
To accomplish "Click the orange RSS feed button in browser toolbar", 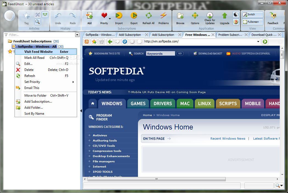I will pos(87,42).
